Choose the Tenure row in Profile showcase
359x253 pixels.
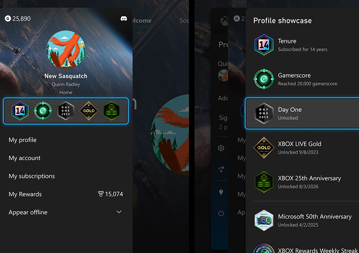tap(302, 45)
